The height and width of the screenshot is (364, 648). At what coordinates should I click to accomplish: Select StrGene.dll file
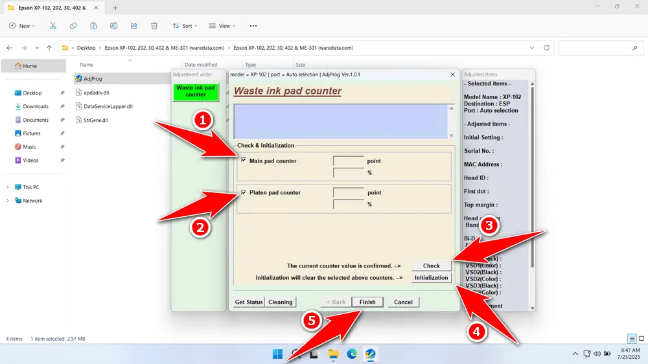pos(95,120)
